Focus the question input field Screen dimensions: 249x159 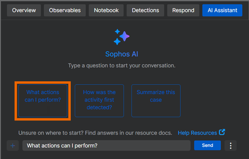tap(106, 146)
